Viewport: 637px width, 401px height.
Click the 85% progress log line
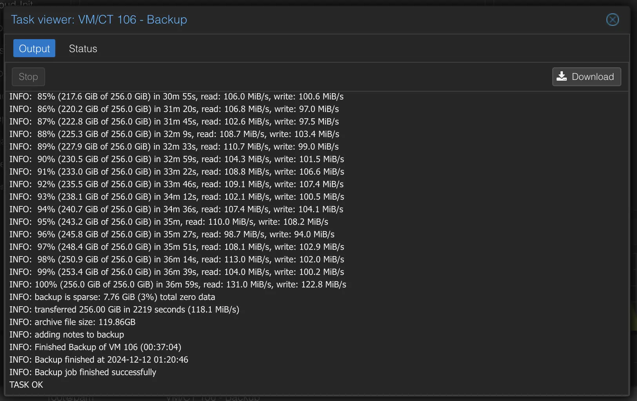[177, 96]
